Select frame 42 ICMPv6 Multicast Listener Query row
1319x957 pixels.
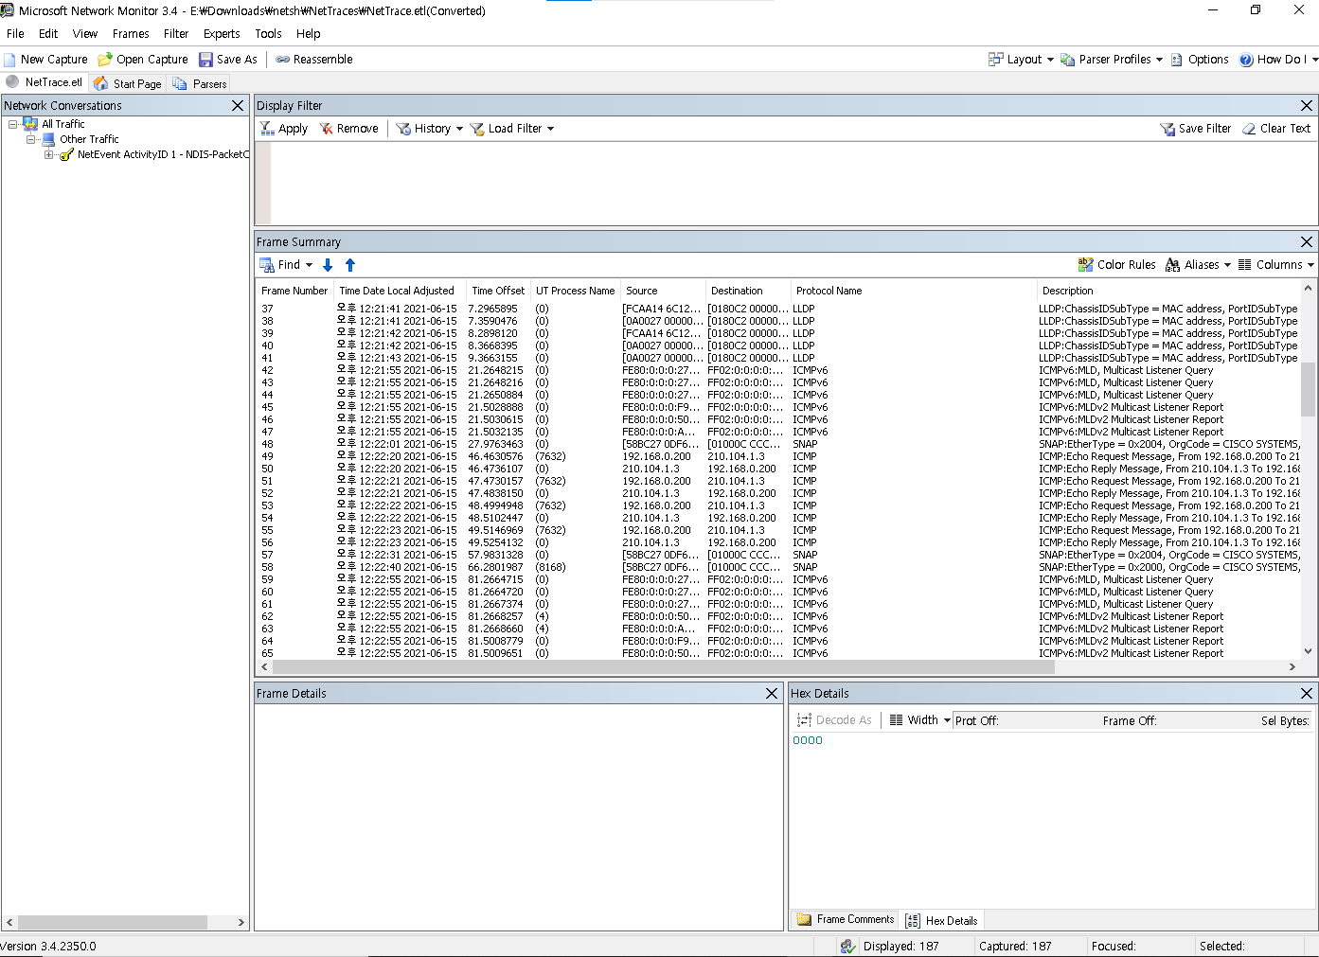[x=778, y=370]
